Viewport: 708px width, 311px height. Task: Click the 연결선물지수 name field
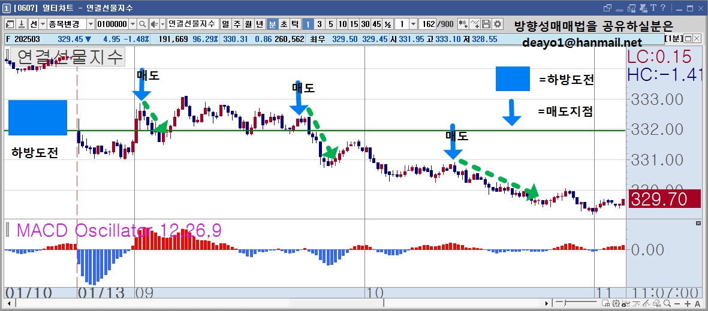(x=193, y=24)
